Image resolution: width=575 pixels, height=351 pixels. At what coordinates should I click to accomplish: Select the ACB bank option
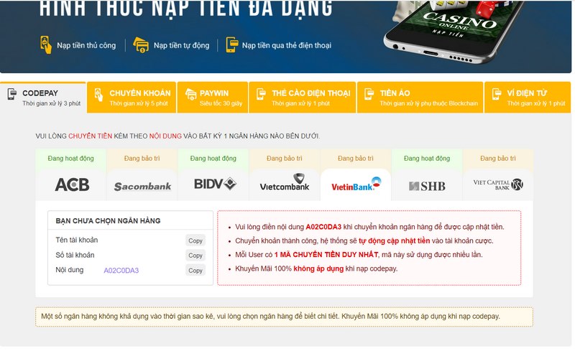tap(71, 185)
